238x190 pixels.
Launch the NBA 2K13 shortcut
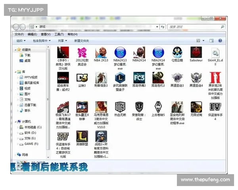point(101,52)
